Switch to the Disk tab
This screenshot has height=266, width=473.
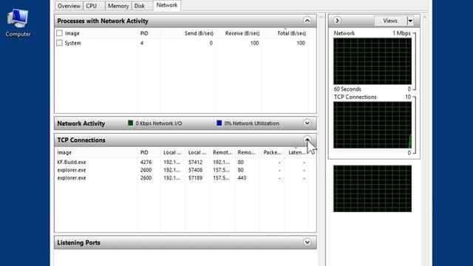click(x=140, y=6)
